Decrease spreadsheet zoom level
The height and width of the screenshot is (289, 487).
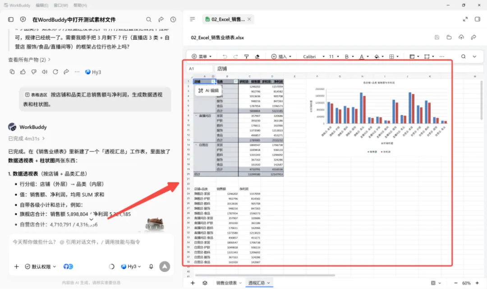tap(455, 283)
